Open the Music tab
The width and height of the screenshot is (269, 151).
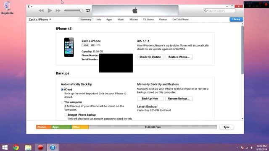click(x=121, y=20)
